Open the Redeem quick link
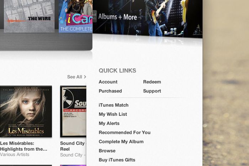249x166 pixels. click(152, 82)
